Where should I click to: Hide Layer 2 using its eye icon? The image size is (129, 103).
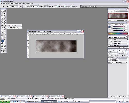click(x=109, y=58)
